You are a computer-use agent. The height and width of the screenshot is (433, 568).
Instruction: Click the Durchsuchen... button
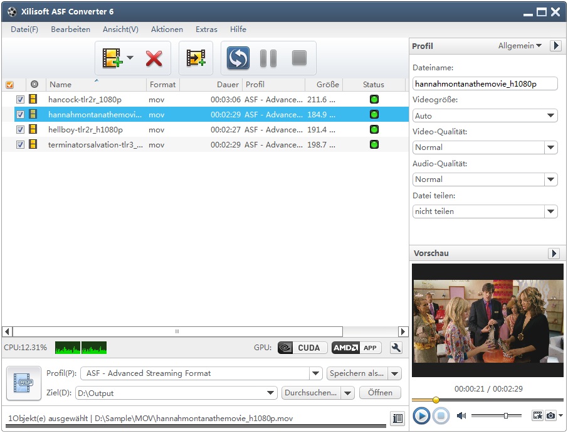pyautogui.click(x=311, y=393)
